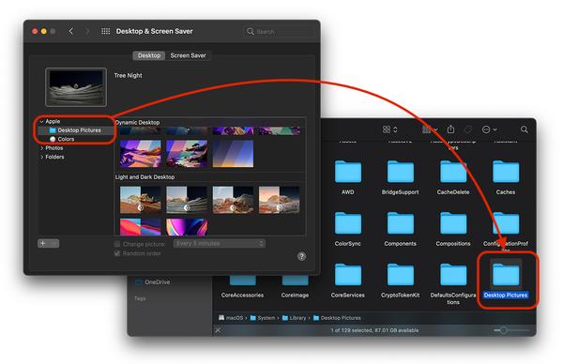Select the Desktop tab
This screenshot has width=563, height=364.
149,55
